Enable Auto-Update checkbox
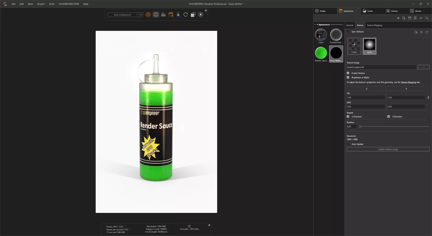The image size is (432, 236). (x=348, y=144)
